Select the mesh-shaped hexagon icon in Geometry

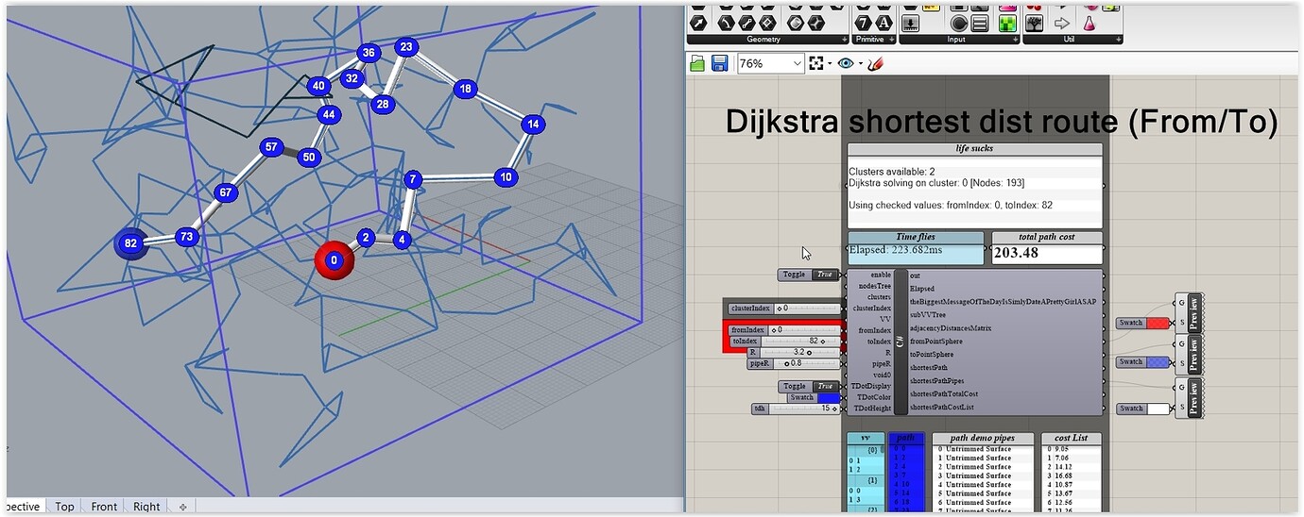tap(816, 23)
